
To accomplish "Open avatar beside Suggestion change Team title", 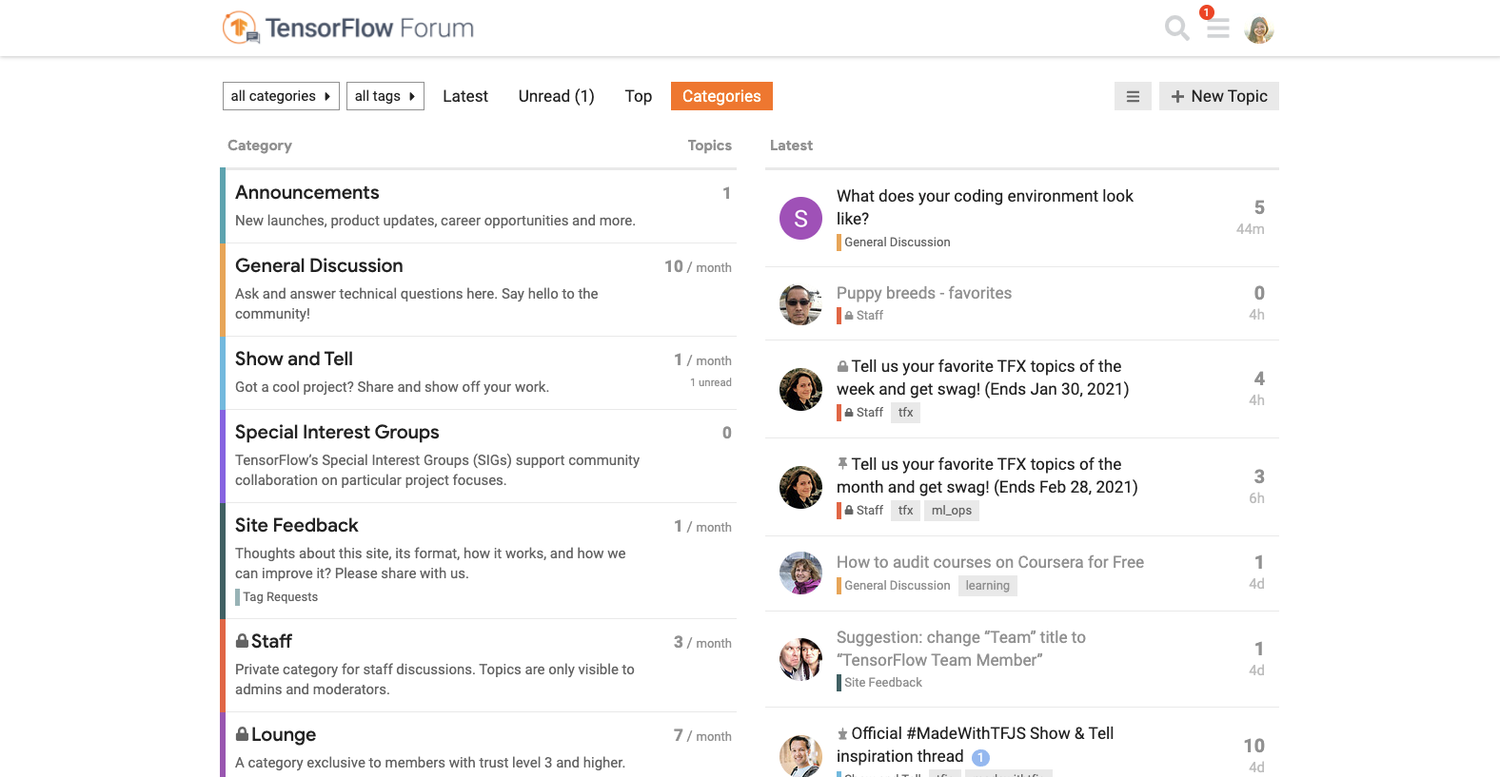I will click(x=800, y=659).
